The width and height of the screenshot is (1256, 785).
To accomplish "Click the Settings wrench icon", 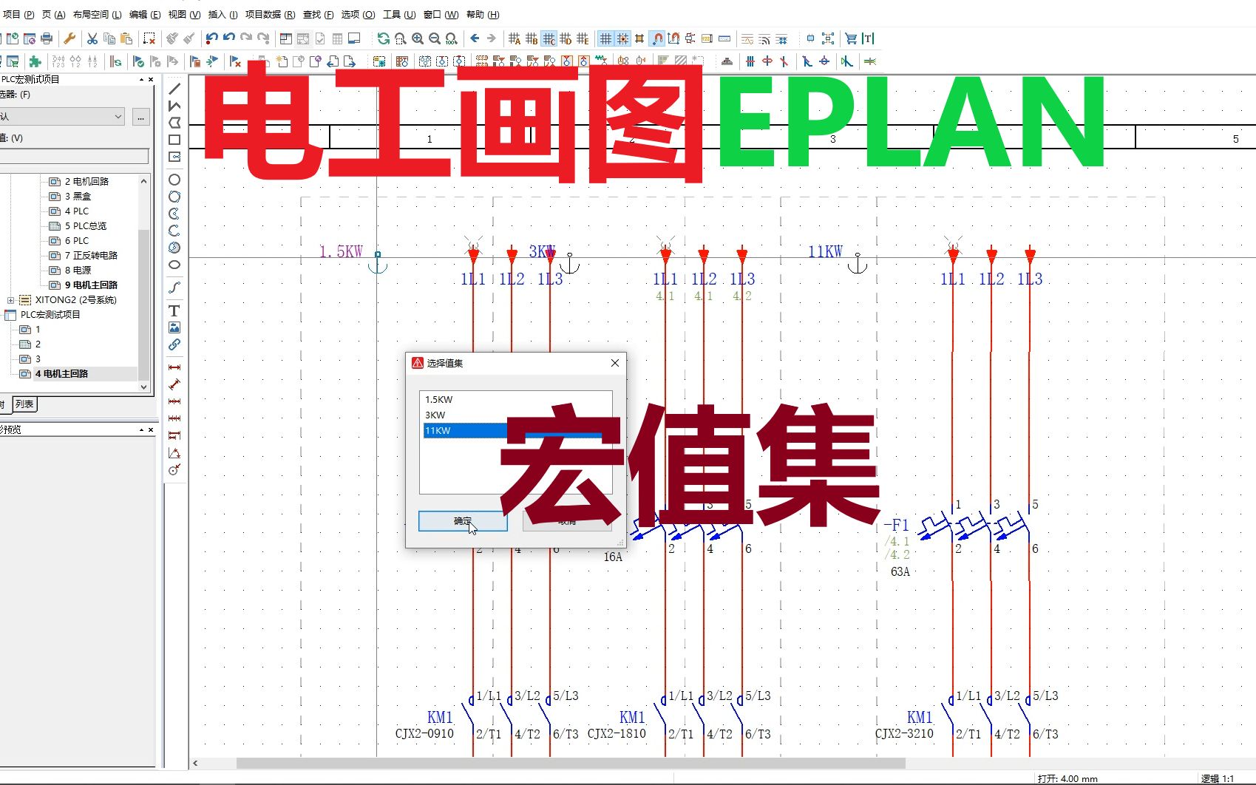I will tap(69, 38).
